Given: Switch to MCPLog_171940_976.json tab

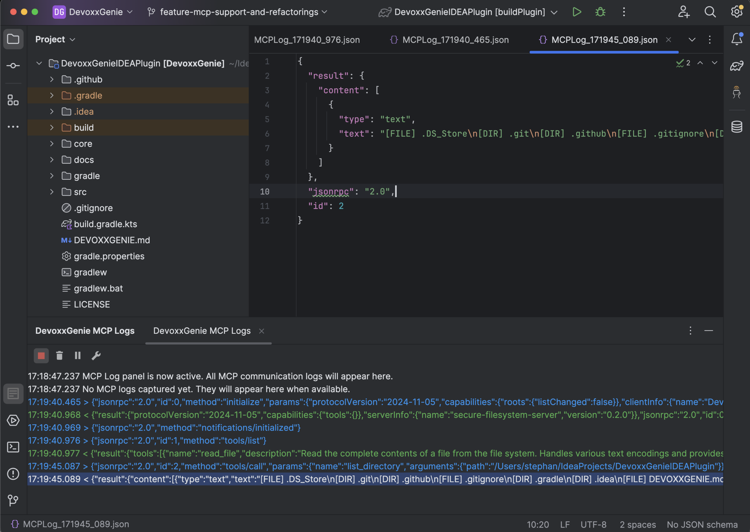Looking at the screenshot, I should pyautogui.click(x=307, y=40).
